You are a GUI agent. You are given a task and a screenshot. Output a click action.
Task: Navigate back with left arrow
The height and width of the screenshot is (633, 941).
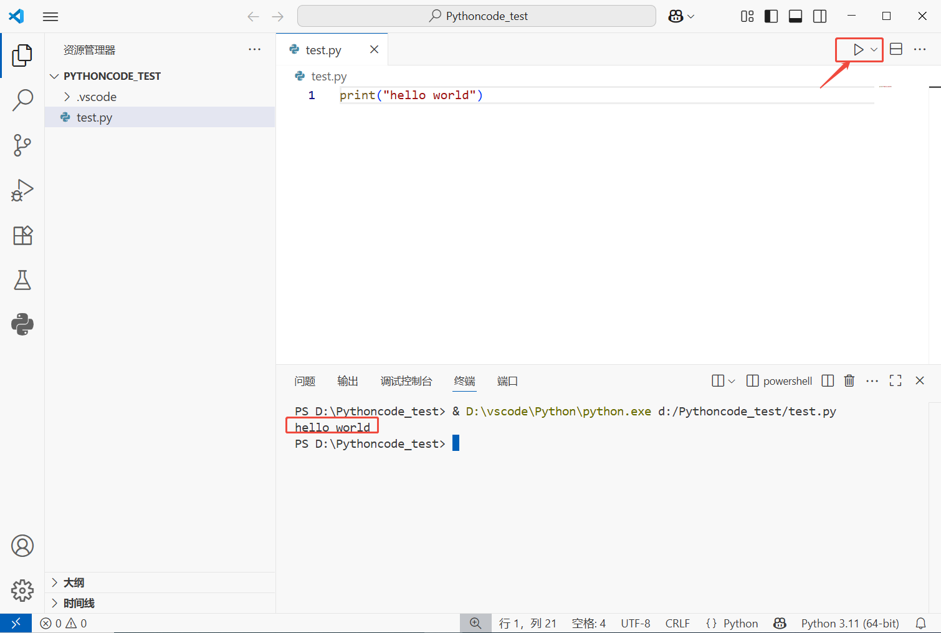(253, 16)
